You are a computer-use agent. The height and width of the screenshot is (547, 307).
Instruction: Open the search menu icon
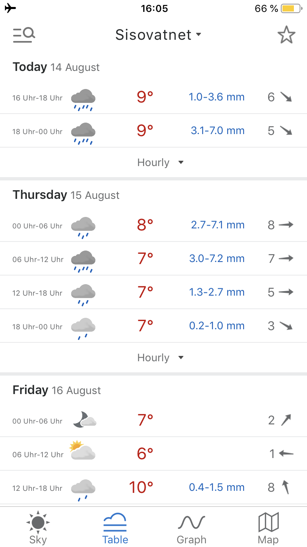pos(24,35)
